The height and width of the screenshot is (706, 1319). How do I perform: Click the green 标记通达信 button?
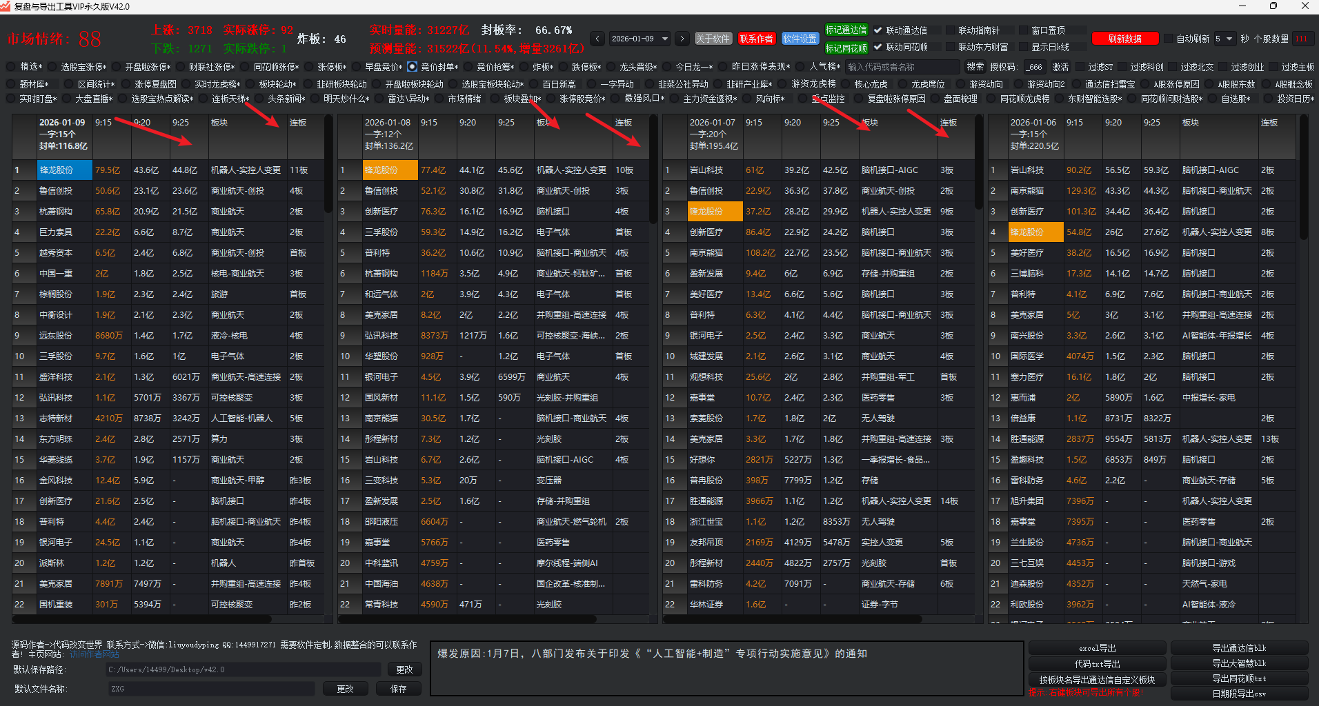(x=846, y=30)
